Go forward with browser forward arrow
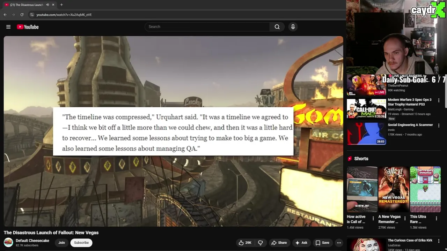Viewport: 447px width, 251px height. (x=13, y=15)
